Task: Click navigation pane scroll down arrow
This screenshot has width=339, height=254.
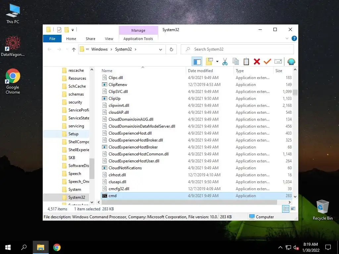Action: (x=92, y=202)
